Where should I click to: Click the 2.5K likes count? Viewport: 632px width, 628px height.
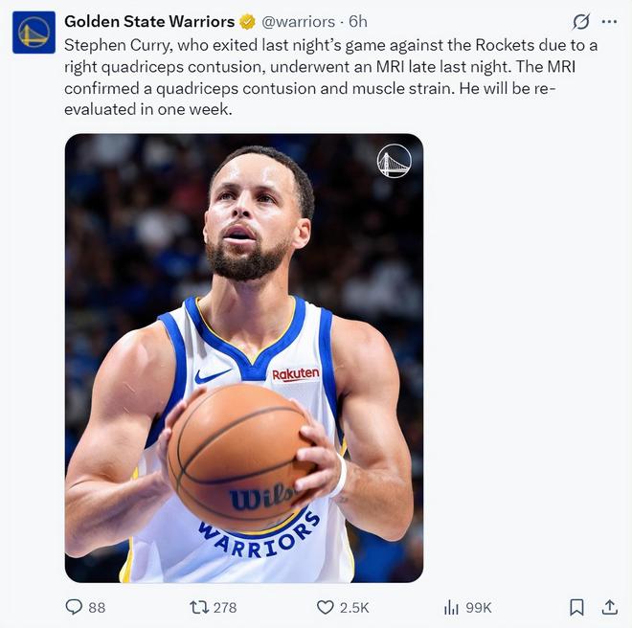coord(354,607)
